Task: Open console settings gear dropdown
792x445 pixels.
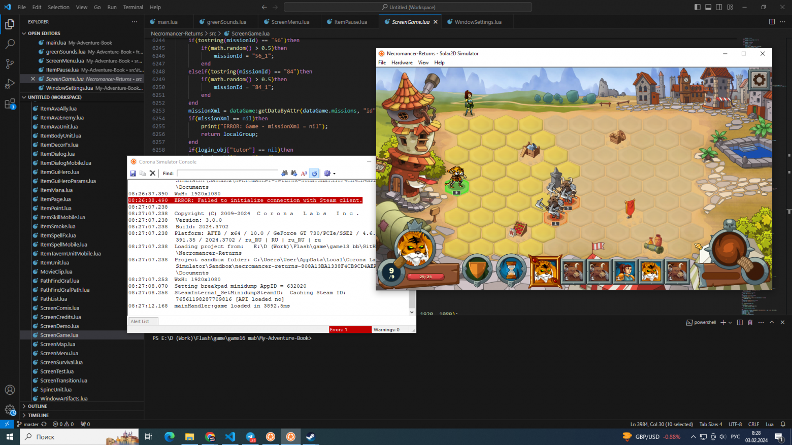Action: point(329,174)
